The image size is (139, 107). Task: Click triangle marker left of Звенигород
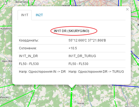[x=5, y=3]
